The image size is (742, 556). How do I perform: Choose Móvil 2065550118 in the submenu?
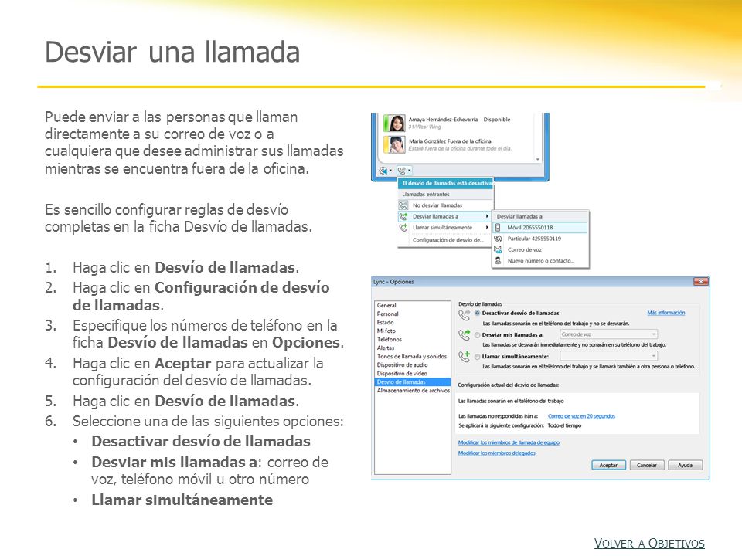click(540, 227)
